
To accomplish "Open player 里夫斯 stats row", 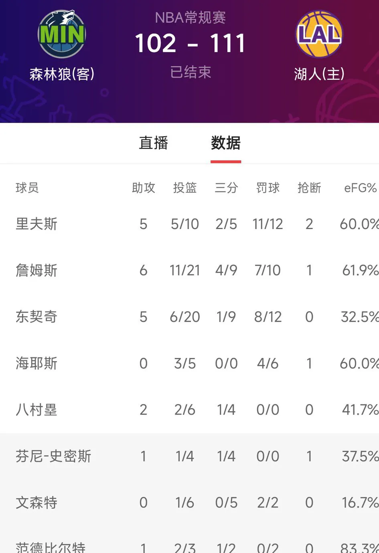I will pyautogui.click(x=36, y=224).
